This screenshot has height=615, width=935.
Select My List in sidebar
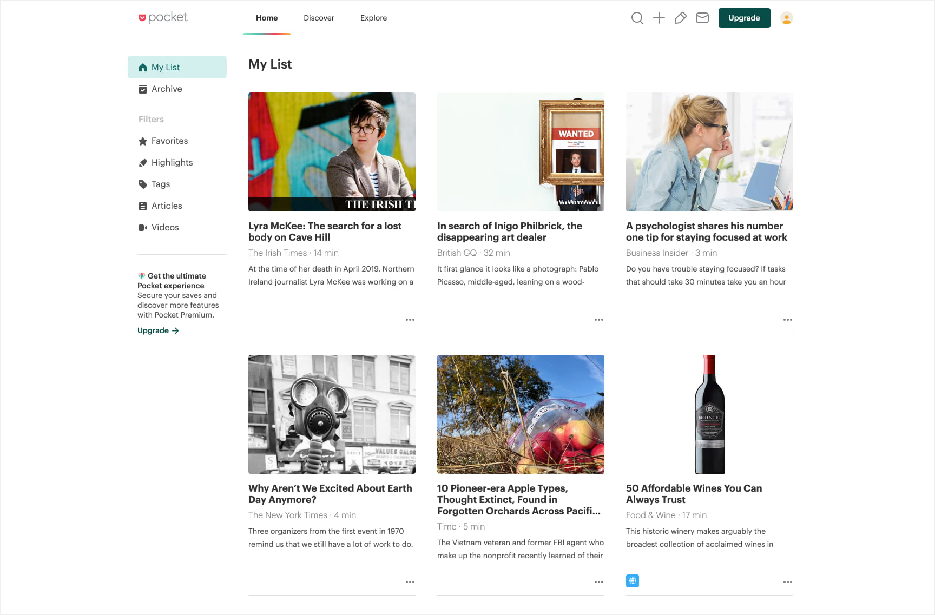click(x=177, y=67)
